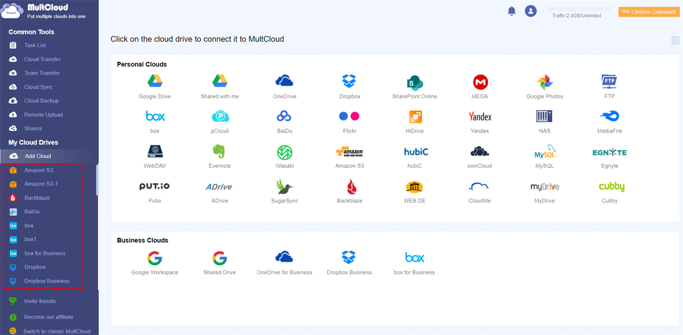Connect SugarSync
Screen dimensions: 683x335
285,191
